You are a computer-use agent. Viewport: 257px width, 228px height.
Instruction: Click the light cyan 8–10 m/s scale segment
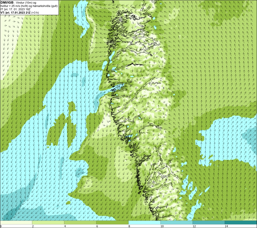click(144, 222)
